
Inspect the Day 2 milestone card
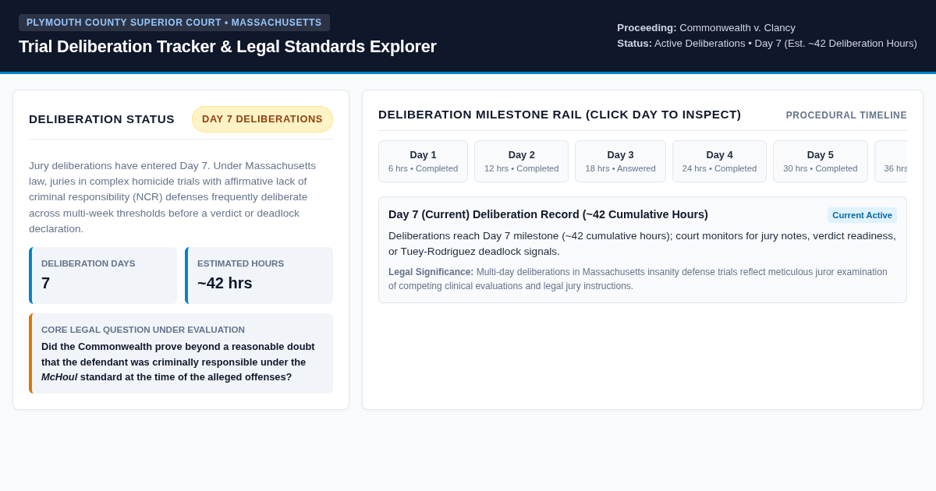(x=521, y=161)
